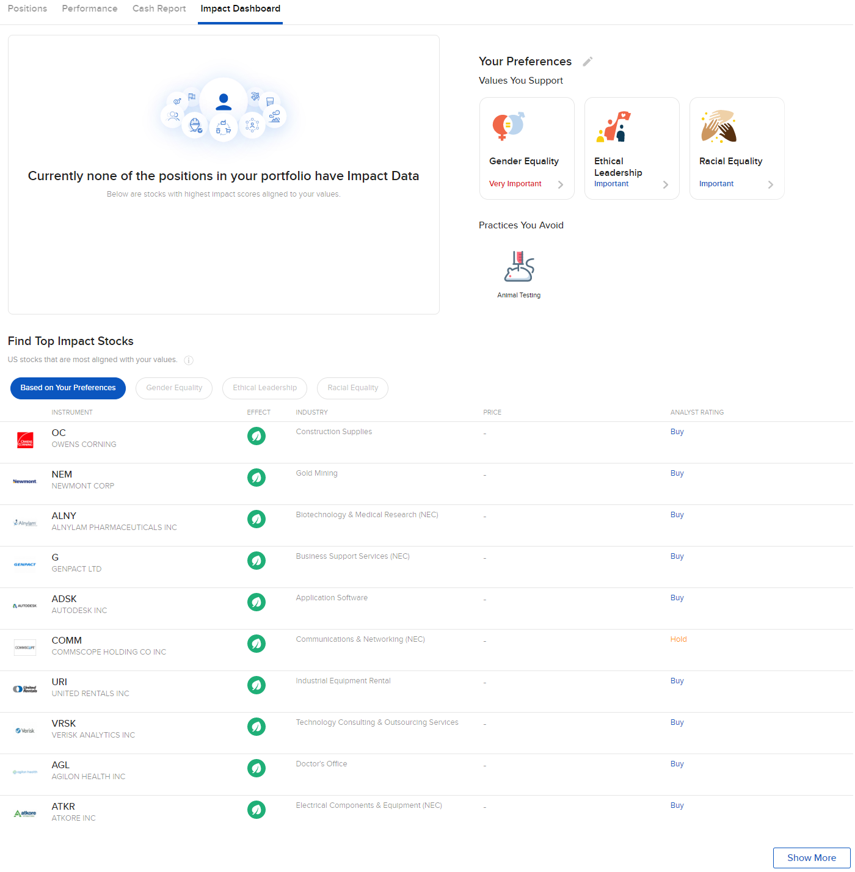Viewport: 855px width, 872px height.
Task: Click the Gender Equality symbol icon
Action: point(508,126)
